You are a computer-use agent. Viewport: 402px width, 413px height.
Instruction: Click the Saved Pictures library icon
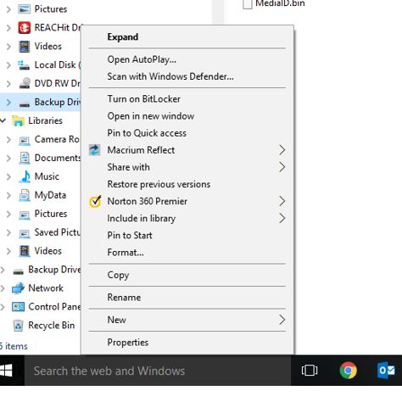coord(25,233)
